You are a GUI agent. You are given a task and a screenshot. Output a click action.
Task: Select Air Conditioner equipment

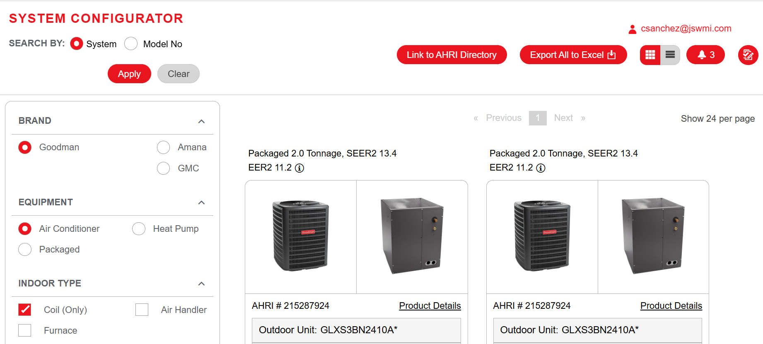(x=25, y=229)
